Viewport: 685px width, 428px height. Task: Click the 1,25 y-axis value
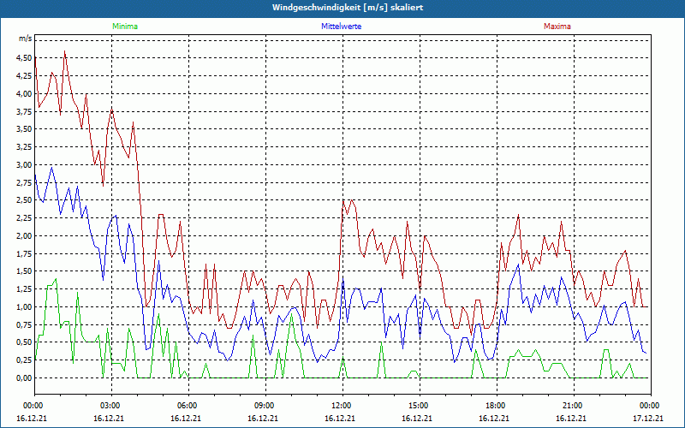click(x=24, y=289)
